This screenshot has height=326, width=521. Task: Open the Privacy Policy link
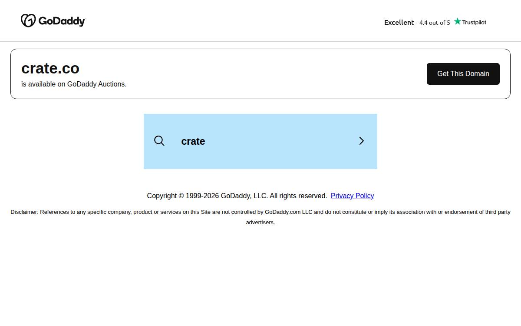click(x=352, y=196)
